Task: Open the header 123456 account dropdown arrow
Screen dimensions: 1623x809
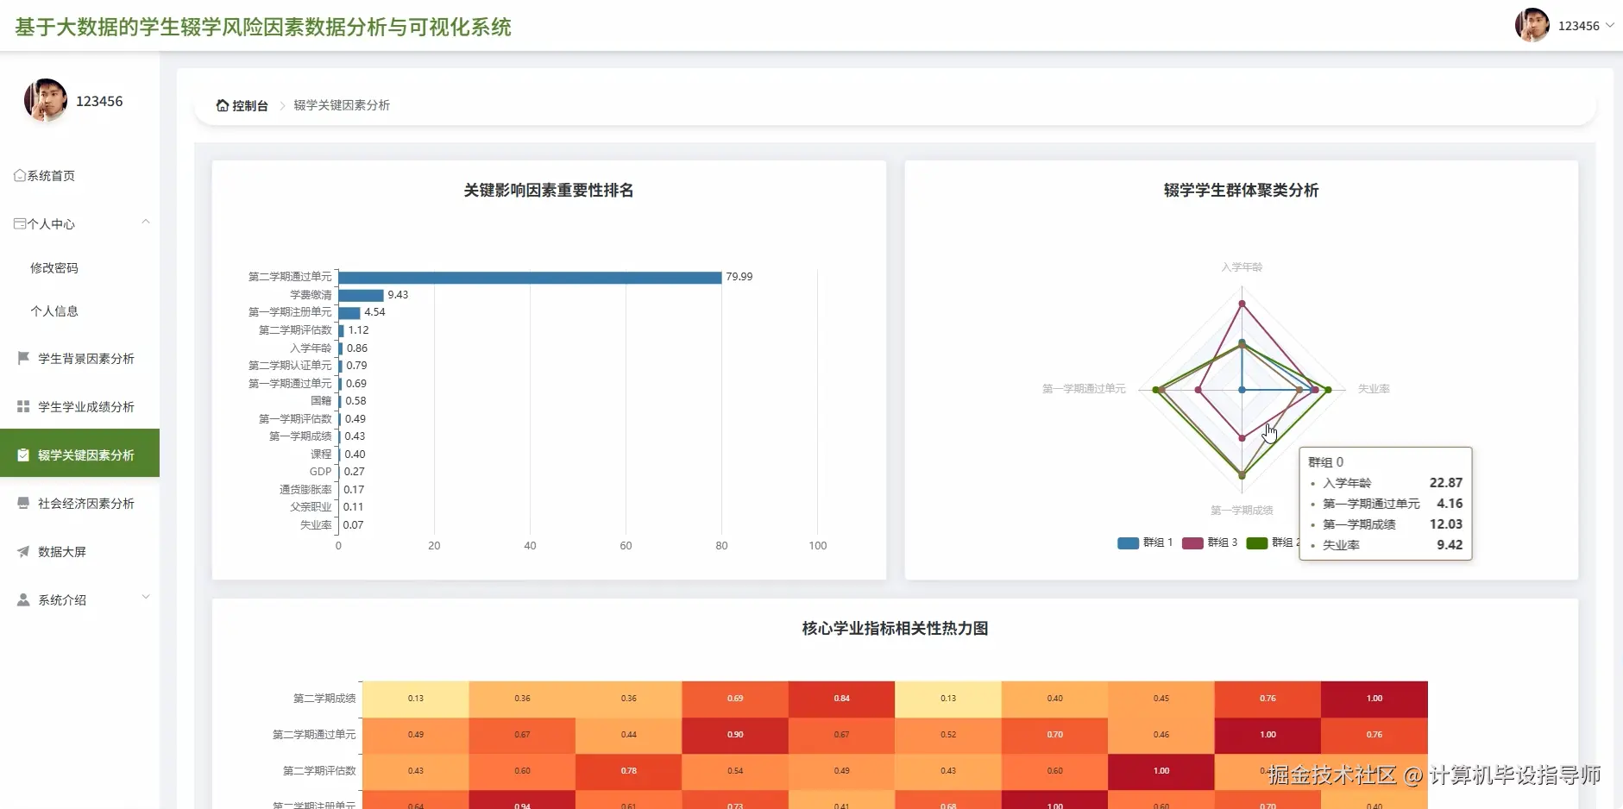Action: tap(1610, 25)
